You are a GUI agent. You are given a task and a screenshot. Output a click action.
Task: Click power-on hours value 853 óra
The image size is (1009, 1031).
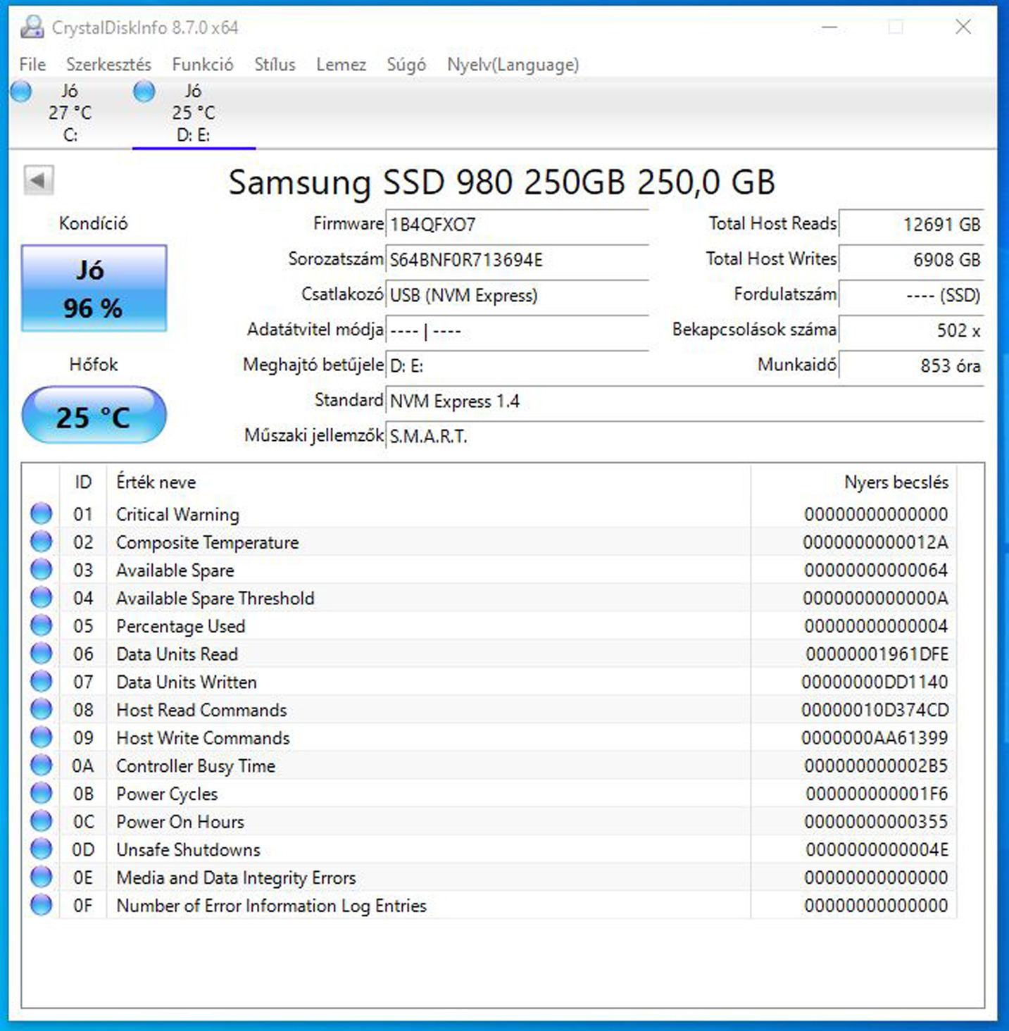click(911, 365)
